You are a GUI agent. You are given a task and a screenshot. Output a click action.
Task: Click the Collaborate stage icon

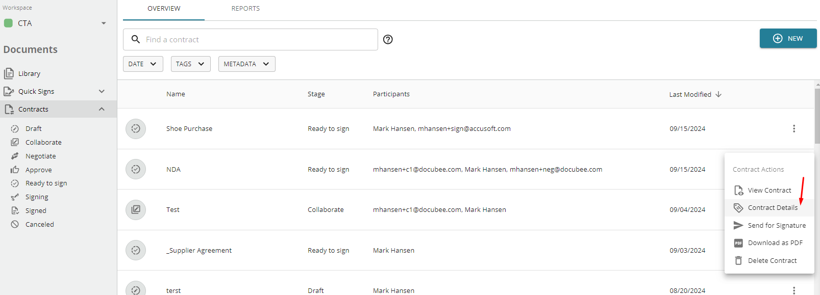[x=15, y=143]
